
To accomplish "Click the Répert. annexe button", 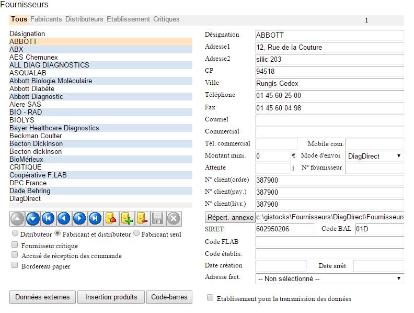I will coord(230,217).
